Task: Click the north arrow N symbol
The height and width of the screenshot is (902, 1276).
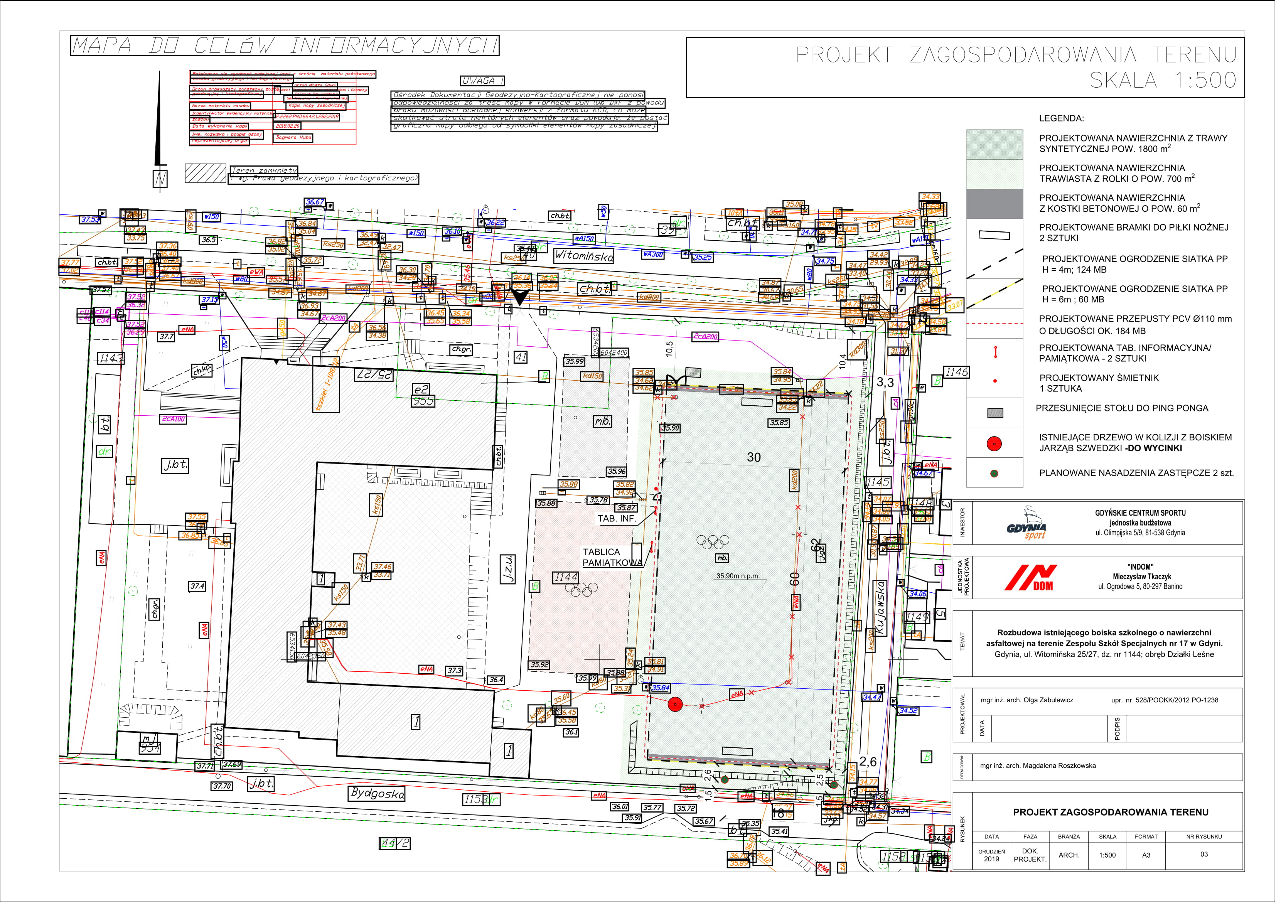Action: click(x=160, y=179)
